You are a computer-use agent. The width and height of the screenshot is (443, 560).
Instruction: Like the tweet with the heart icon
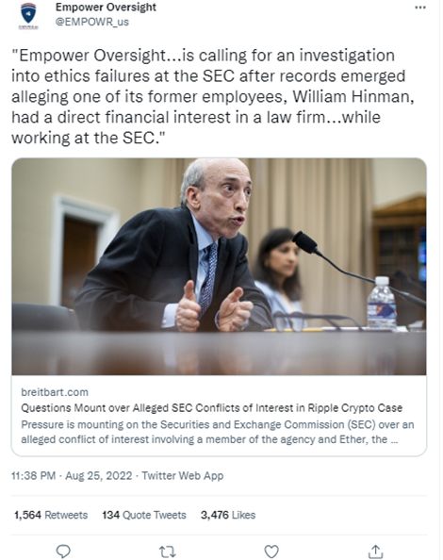tap(271, 552)
